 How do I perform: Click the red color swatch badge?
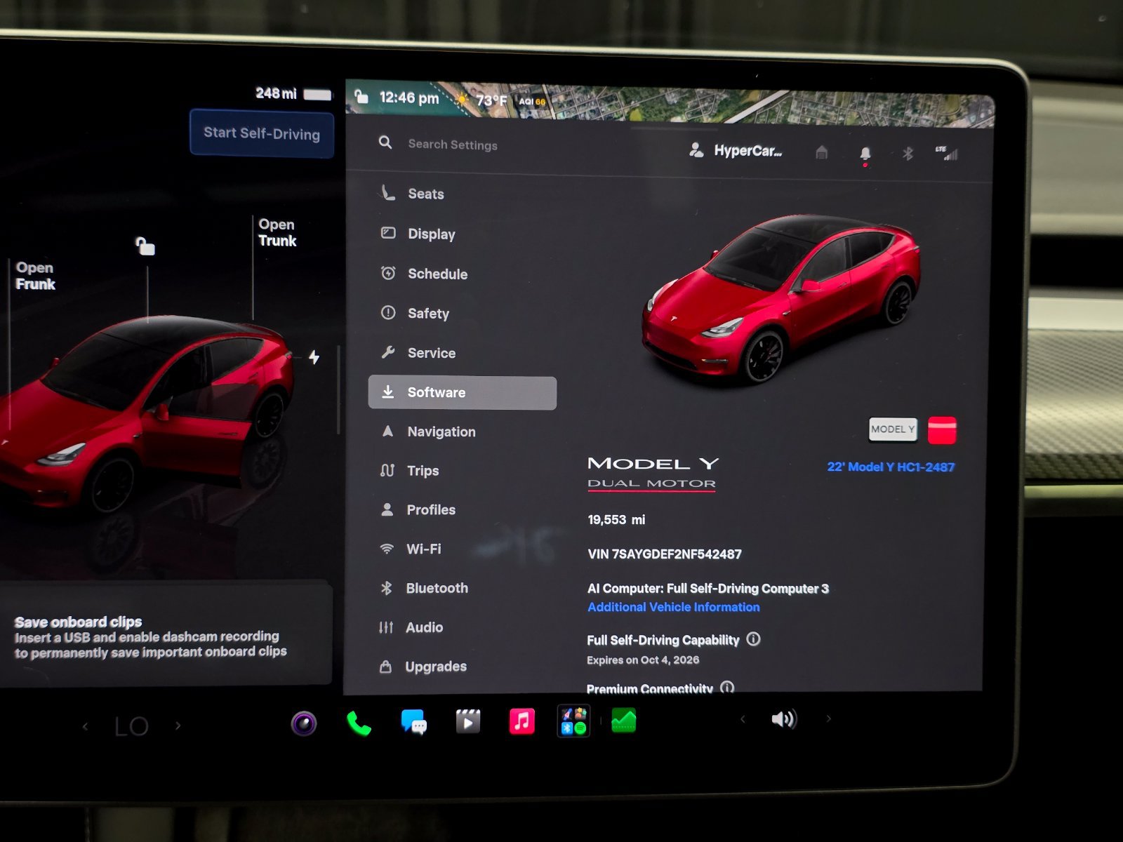(942, 430)
